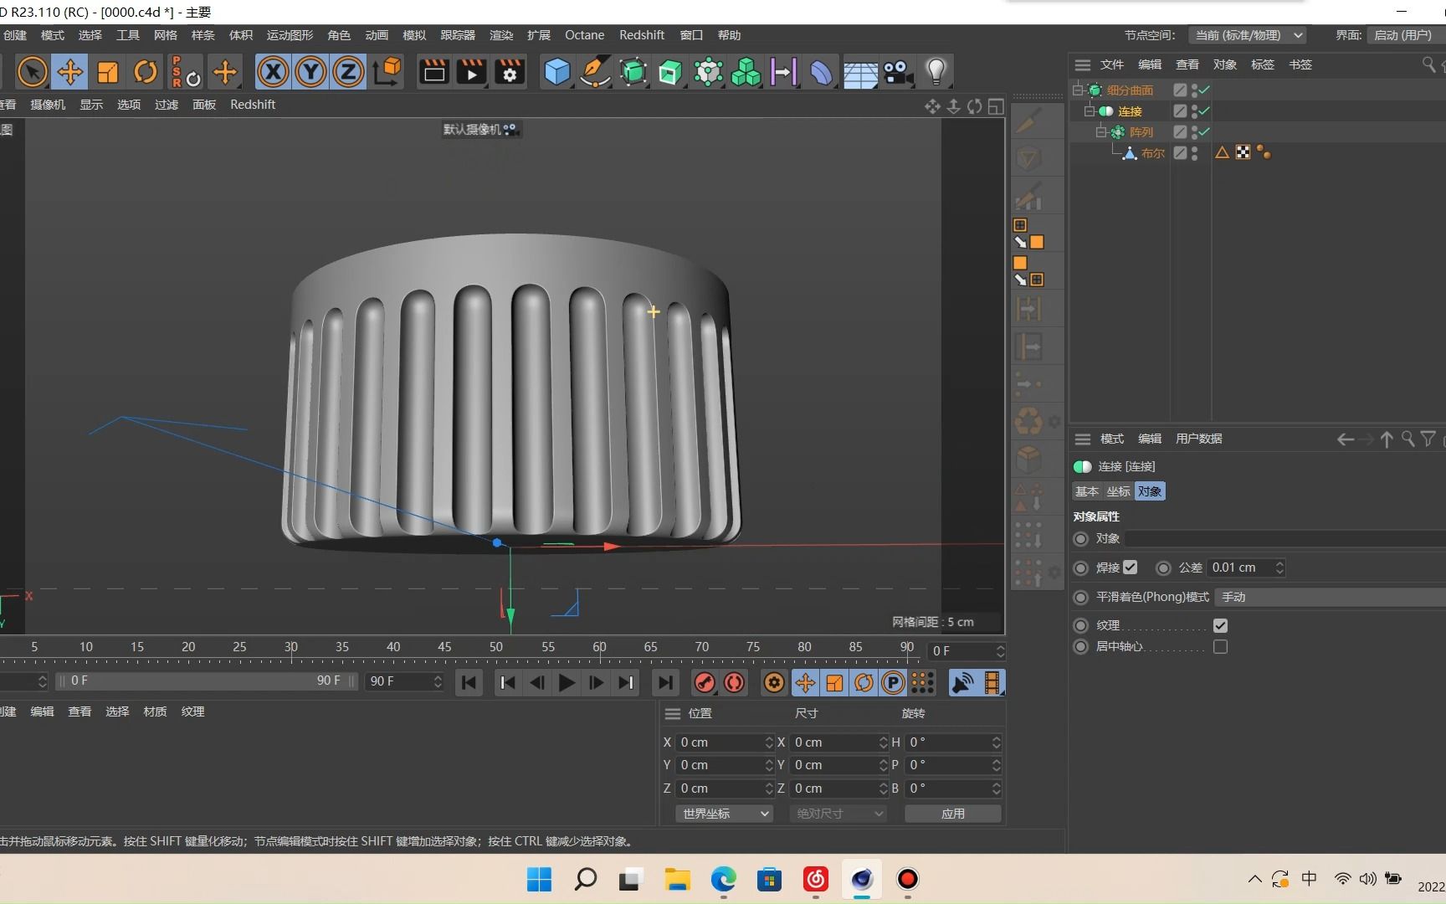
Task: Select the subdivision surface generator icon
Action: tap(633, 72)
